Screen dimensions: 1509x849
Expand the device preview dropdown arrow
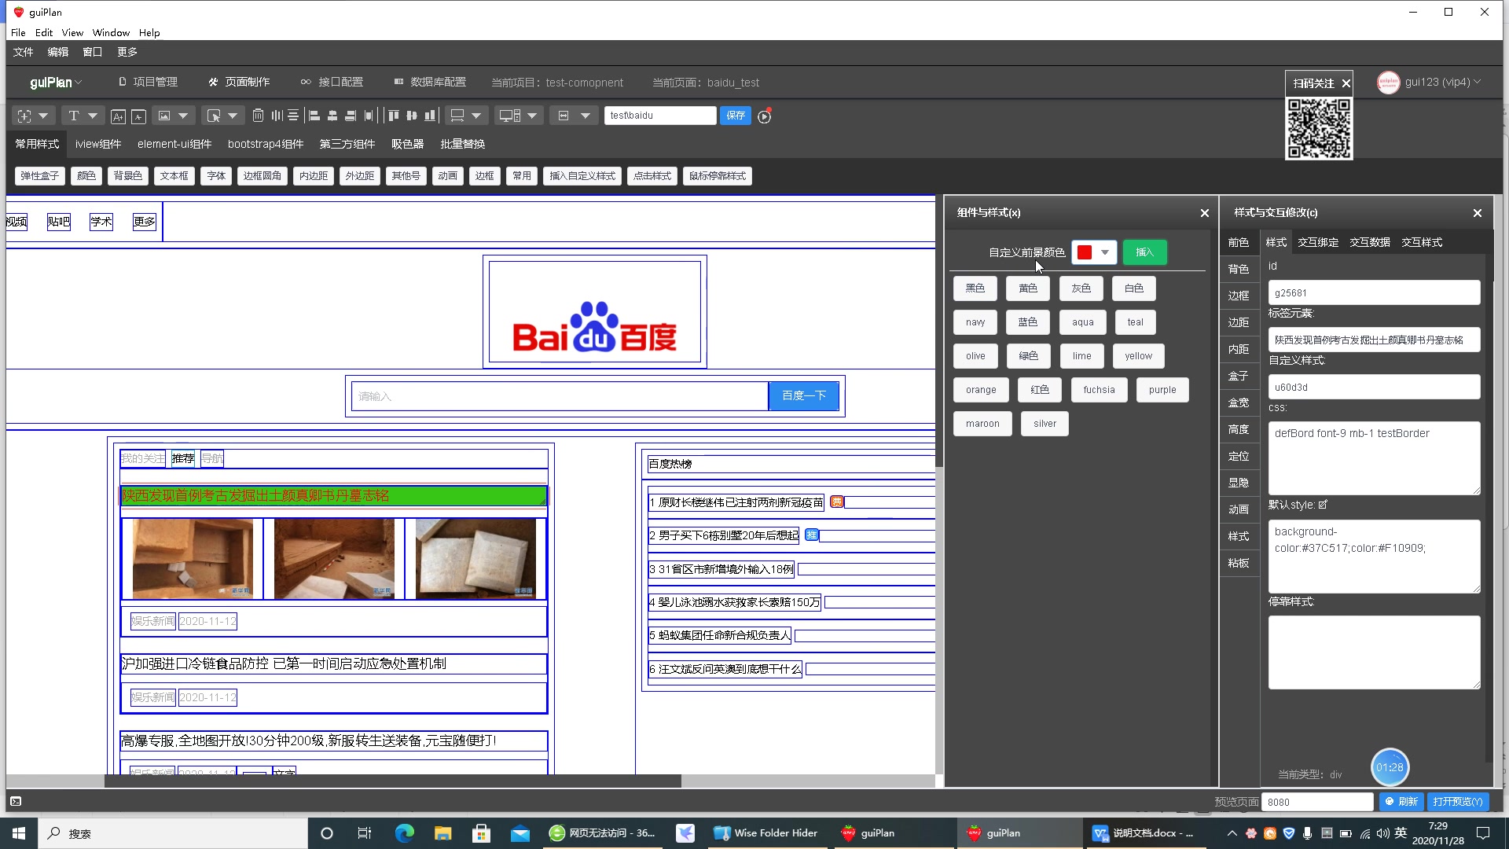[532, 116]
